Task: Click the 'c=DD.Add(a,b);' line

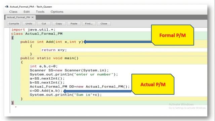Action: click(46, 91)
